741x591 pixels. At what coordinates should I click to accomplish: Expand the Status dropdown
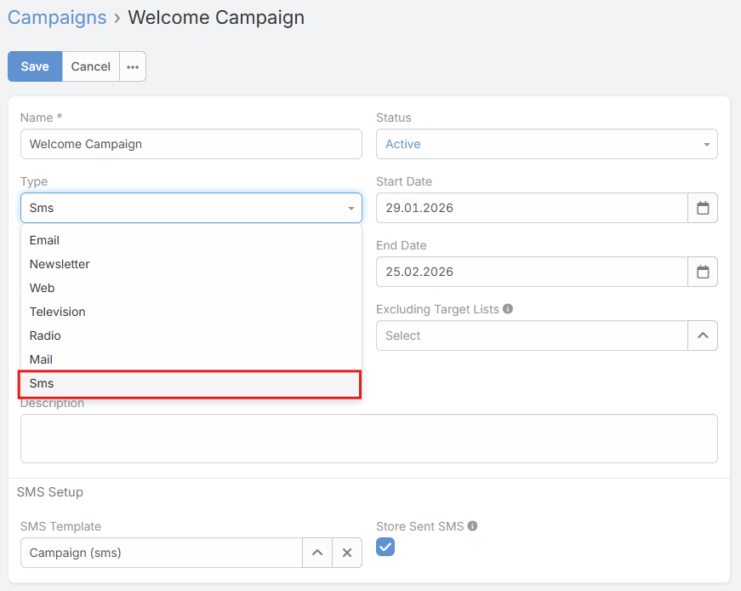pyautogui.click(x=546, y=144)
